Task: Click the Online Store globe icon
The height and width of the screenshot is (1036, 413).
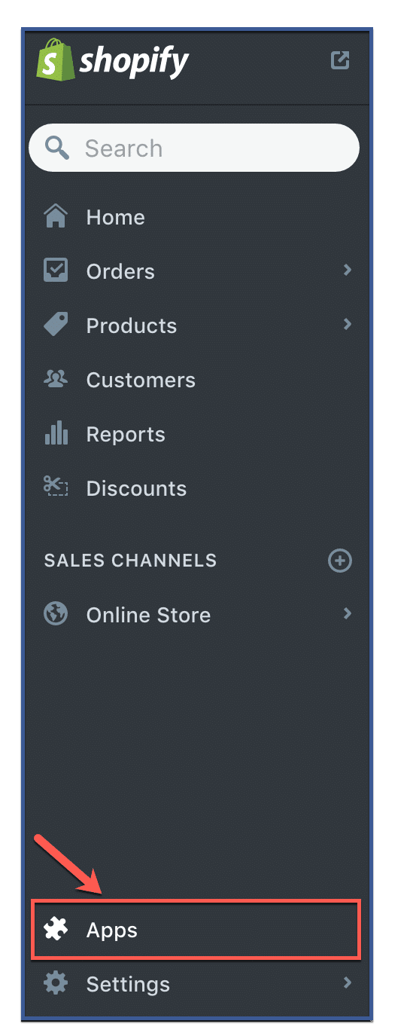Action: tap(56, 614)
